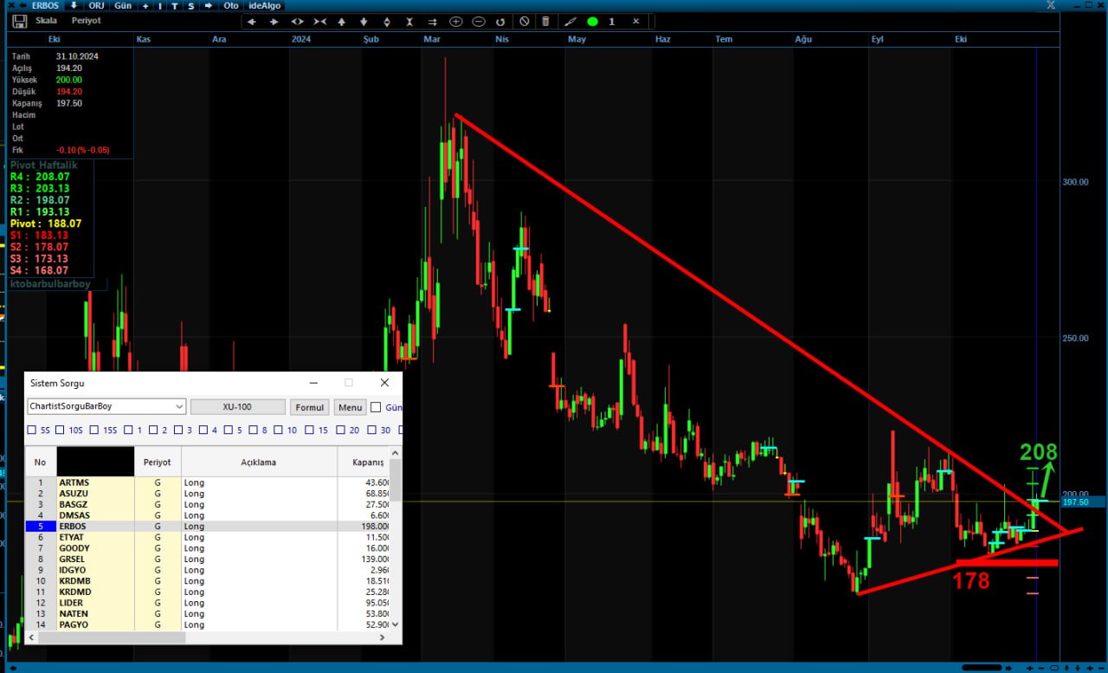Enable the 10 period checkbox
The height and width of the screenshot is (673, 1108).
point(279,430)
